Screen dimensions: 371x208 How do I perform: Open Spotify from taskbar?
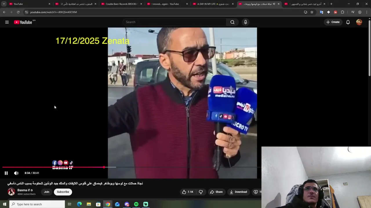[x=136, y=204]
